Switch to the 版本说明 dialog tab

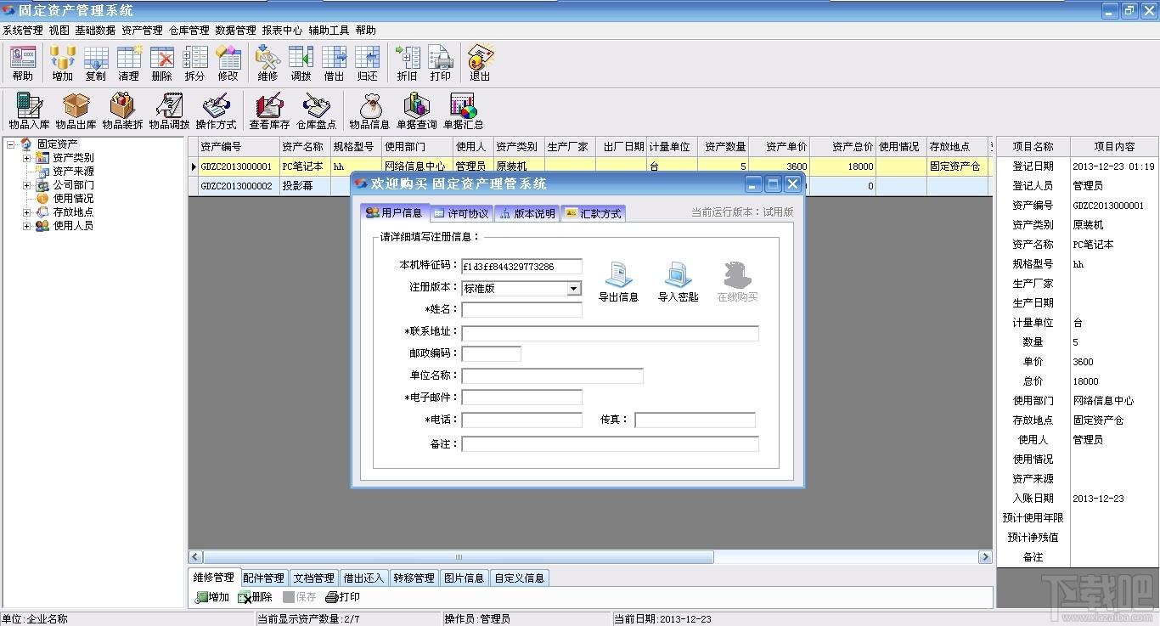coord(527,213)
